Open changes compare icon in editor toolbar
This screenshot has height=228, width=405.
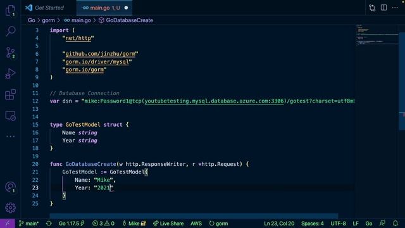point(372,8)
